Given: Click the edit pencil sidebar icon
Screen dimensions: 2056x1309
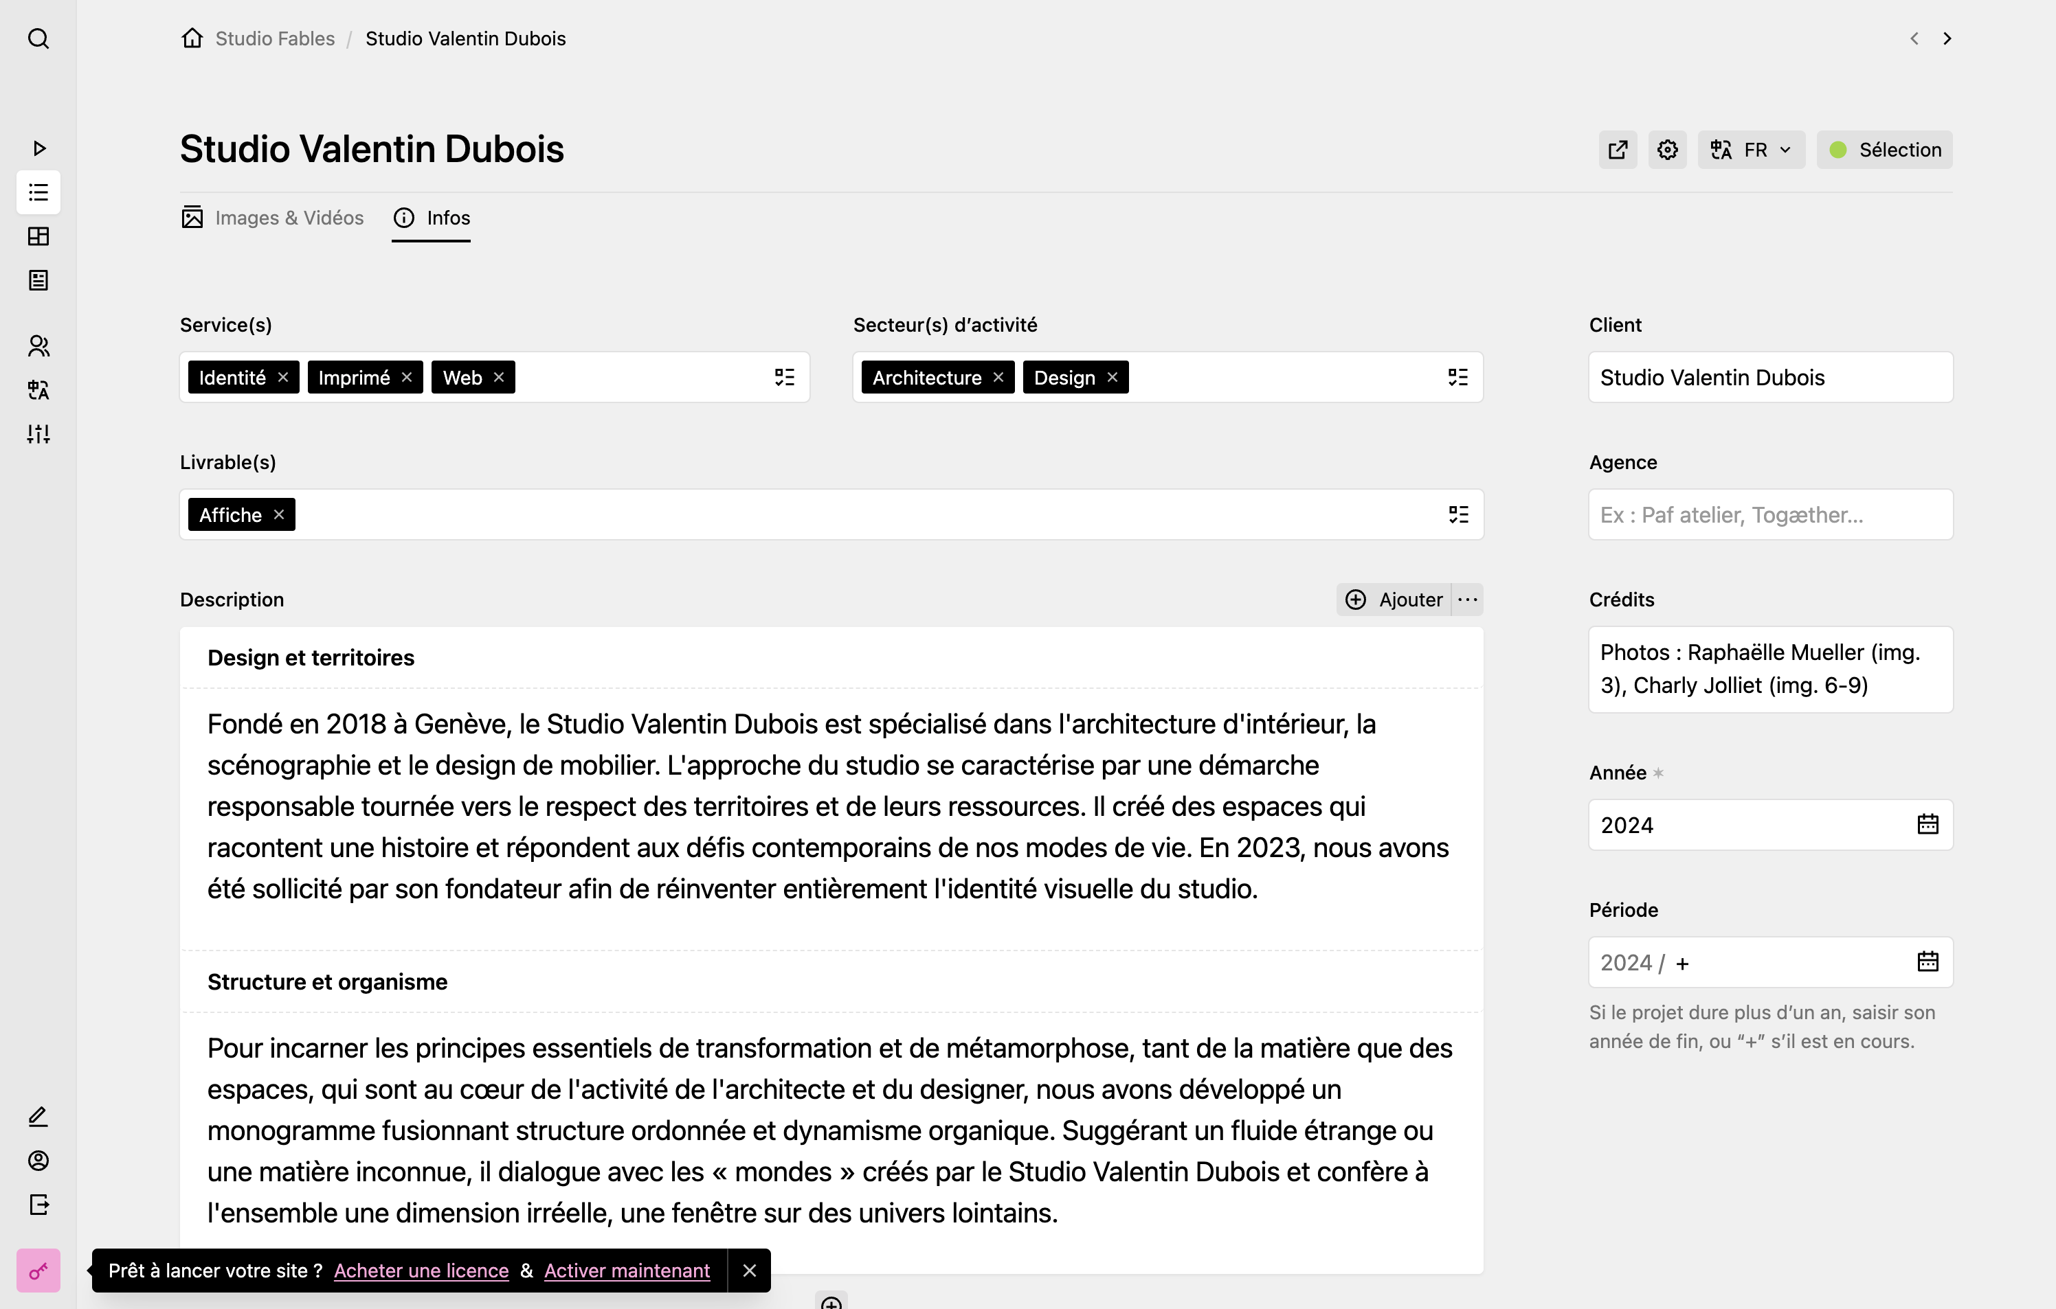Looking at the screenshot, I should pos(38,1116).
